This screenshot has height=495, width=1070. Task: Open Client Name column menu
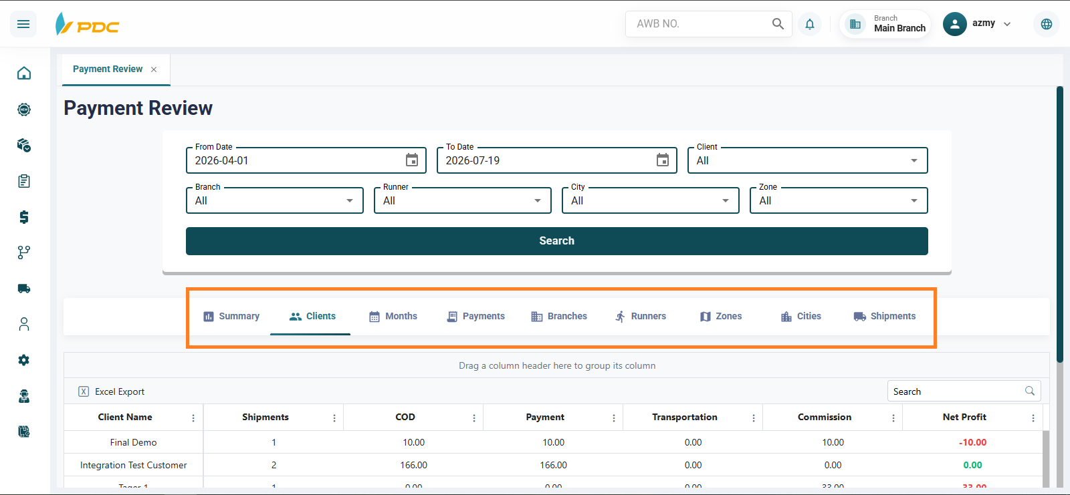click(x=193, y=418)
